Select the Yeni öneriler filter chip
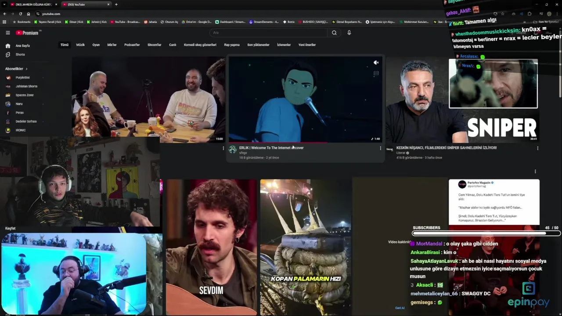Screen dimensions: 562x316 [307, 45]
